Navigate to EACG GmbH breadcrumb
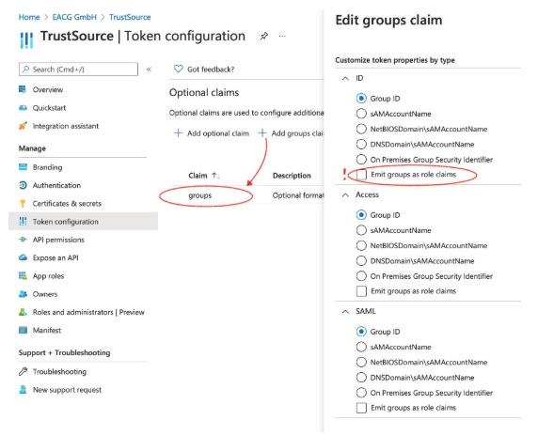This screenshot has height=435, width=554. (x=74, y=17)
